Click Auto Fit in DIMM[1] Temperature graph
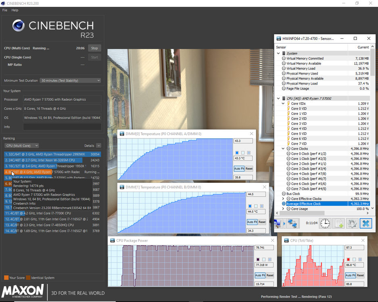Image resolution: width=378 pixels, height=302 pixels. (x=252, y=222)
